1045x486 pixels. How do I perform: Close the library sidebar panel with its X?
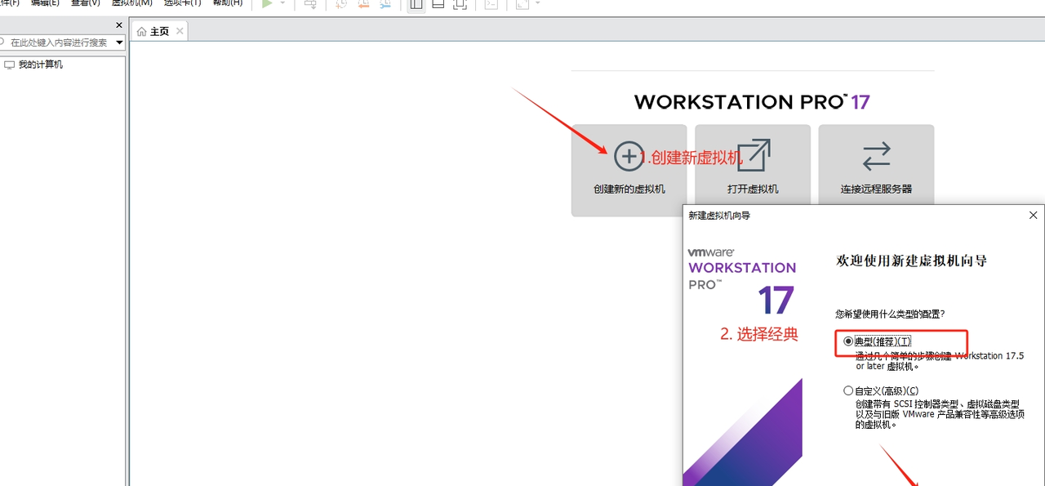(x=119, y=26)
